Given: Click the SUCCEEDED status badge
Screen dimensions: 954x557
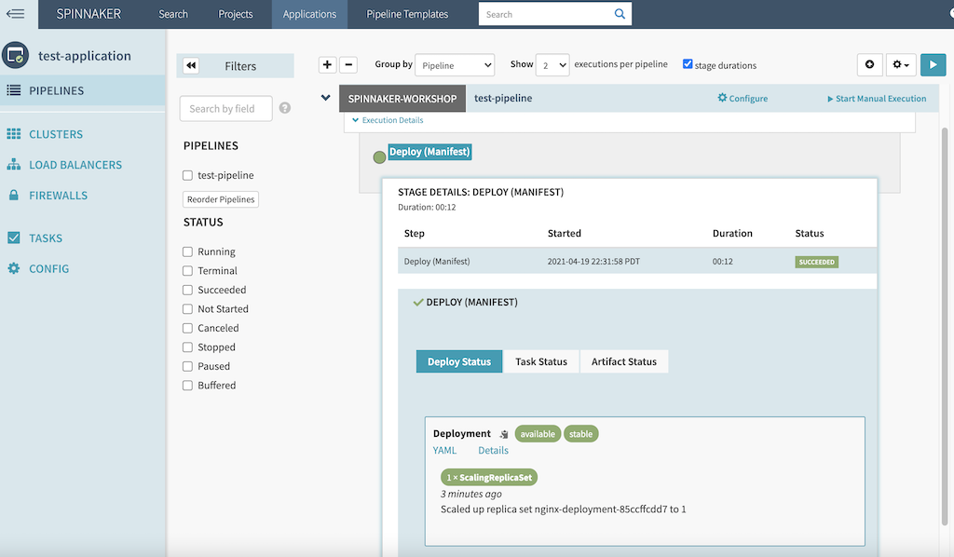Looking at the screenshot, I should pyautogui.click(x=816, y=262).
